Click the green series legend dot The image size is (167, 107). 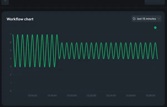[x=155, y=28]
